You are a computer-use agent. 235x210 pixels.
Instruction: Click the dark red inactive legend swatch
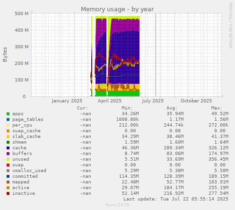click(8, 193)
